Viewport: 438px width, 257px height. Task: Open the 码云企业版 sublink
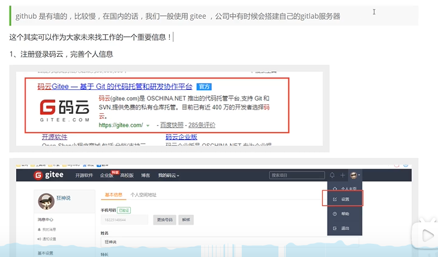(x=181, y=137)
